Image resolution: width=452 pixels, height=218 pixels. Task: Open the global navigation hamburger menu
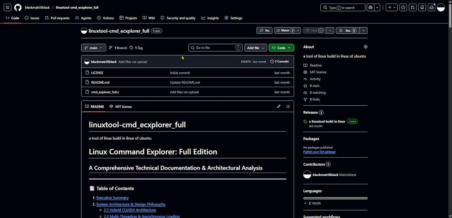pos(8,8)
